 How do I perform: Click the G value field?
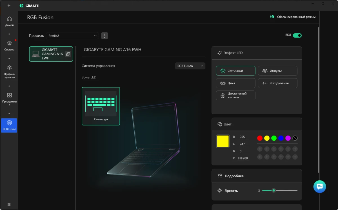243,144
